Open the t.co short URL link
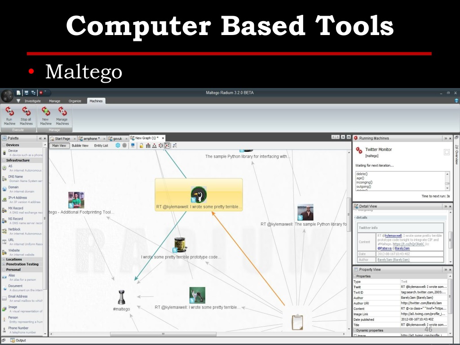This screenshot has height=345, width=460. pyautogui.click(x=408, y=244)
